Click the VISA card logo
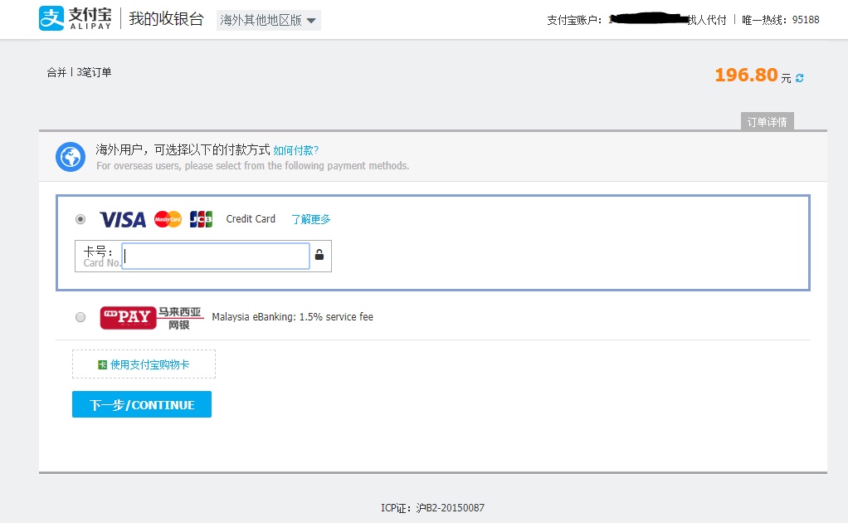Screen dimensions: 848x523 tap(122, 219)
